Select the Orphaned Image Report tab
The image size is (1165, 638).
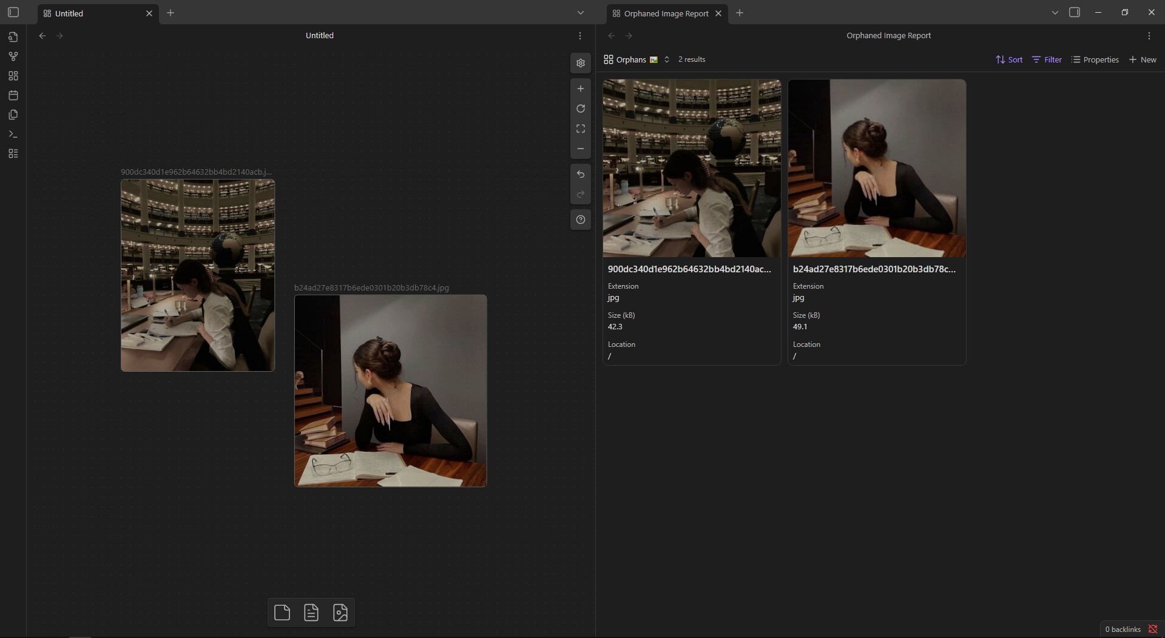(666, 13)
